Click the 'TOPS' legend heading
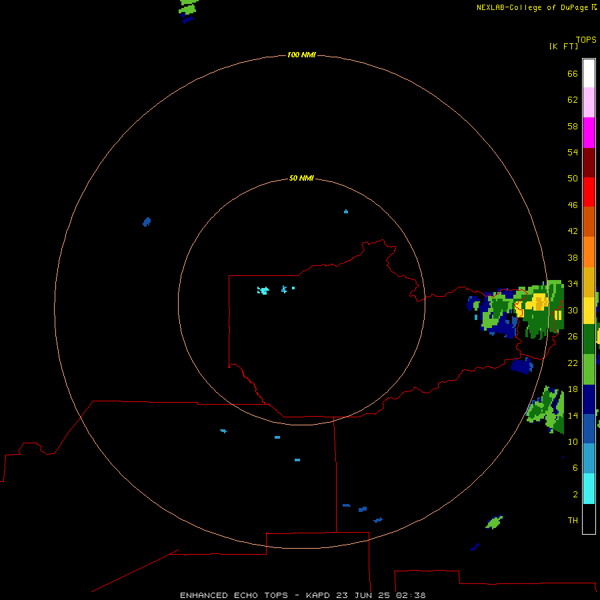Viewport: 600px width, 600px height. click(x=586, y=39)
